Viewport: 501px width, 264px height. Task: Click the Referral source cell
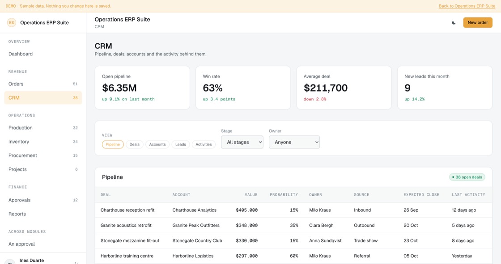(362, 256)
